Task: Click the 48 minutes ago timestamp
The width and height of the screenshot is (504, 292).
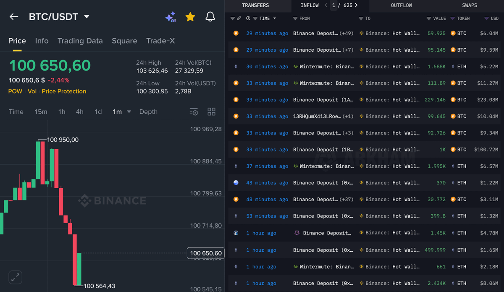Action: coord(267,200)
